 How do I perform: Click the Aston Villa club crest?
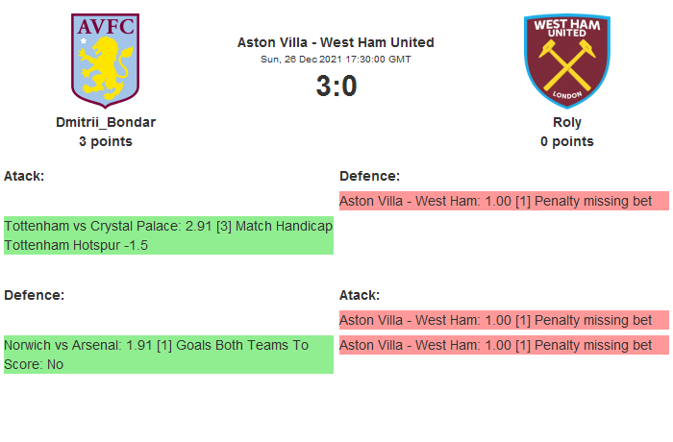click(105, 60)
